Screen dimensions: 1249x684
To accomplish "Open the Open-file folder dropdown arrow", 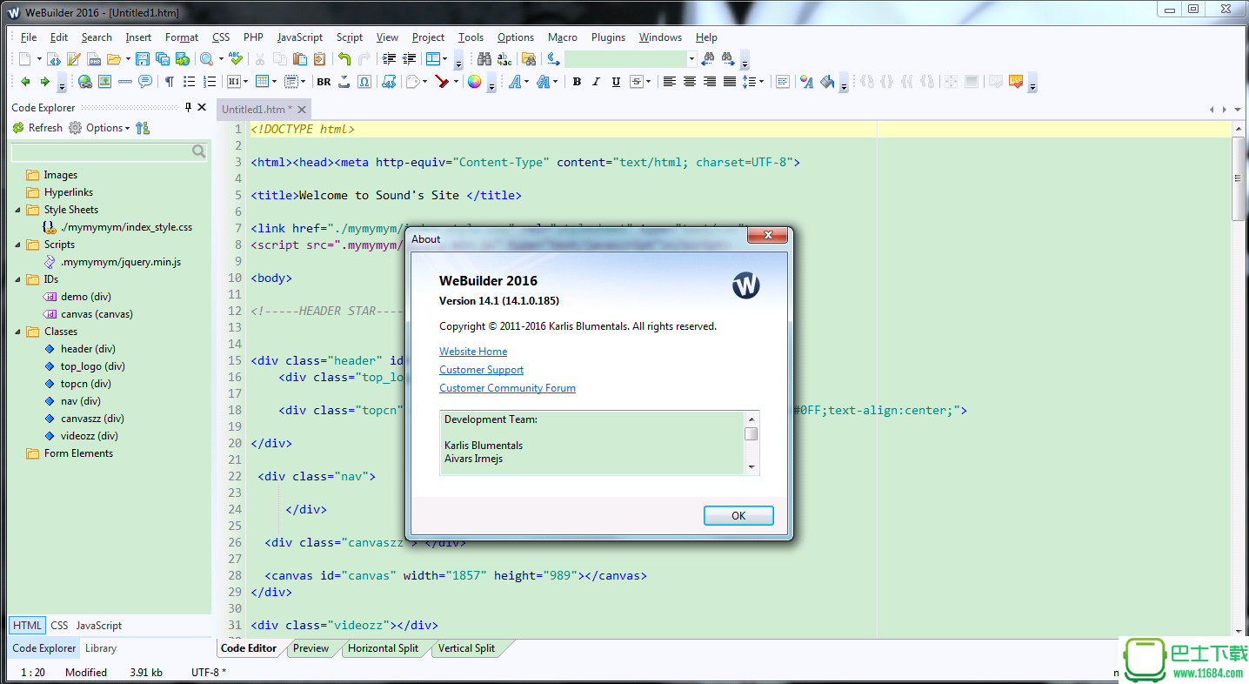I will point(127,59).
